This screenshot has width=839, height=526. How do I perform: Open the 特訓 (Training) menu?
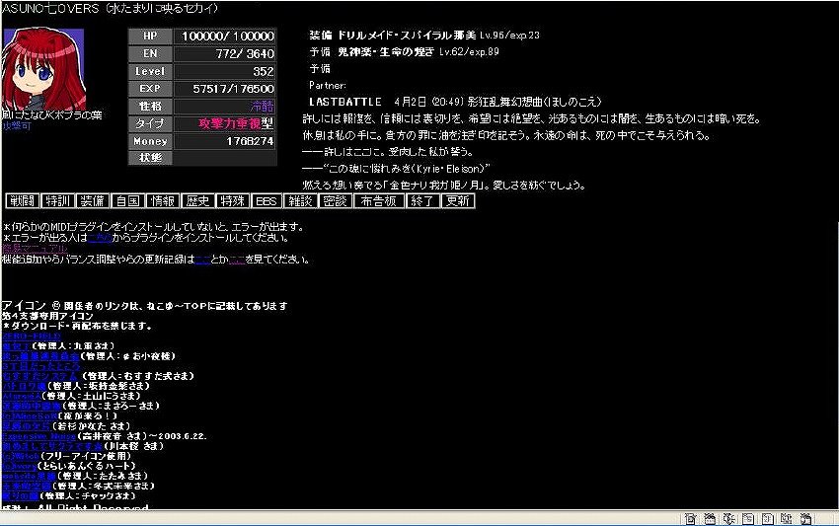tap(57, 200)
